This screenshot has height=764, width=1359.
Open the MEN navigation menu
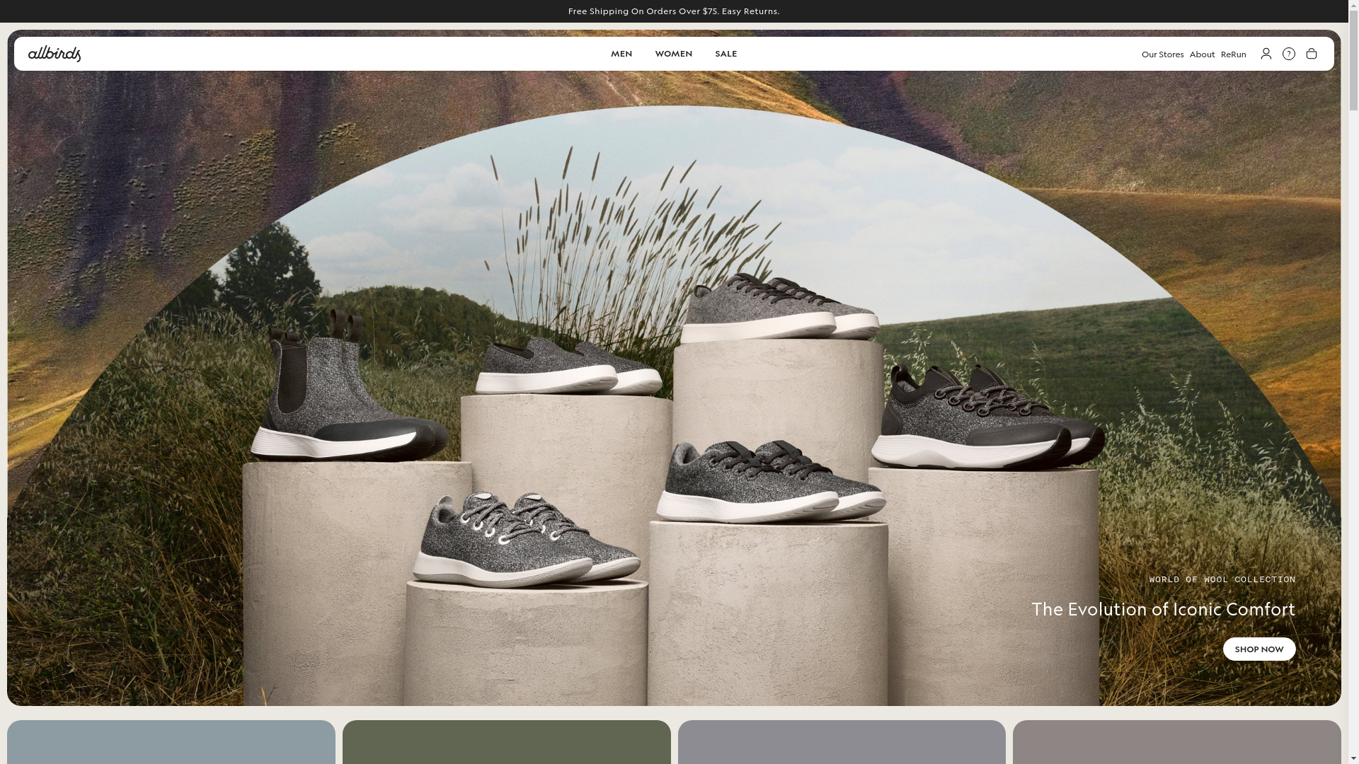pos(621,54)
